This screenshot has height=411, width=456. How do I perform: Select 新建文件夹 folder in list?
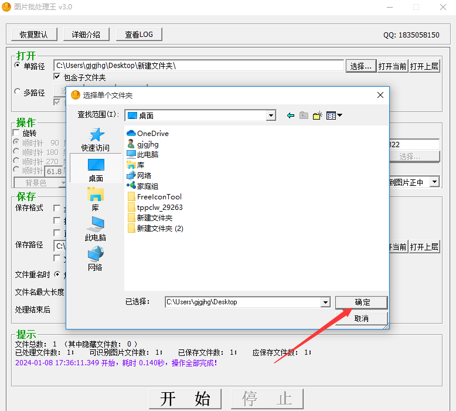click(150, 218)
